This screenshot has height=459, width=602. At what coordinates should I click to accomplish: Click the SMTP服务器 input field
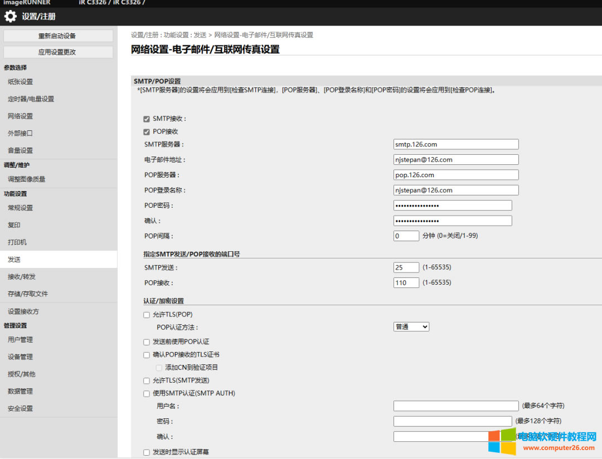click(455, 144)
